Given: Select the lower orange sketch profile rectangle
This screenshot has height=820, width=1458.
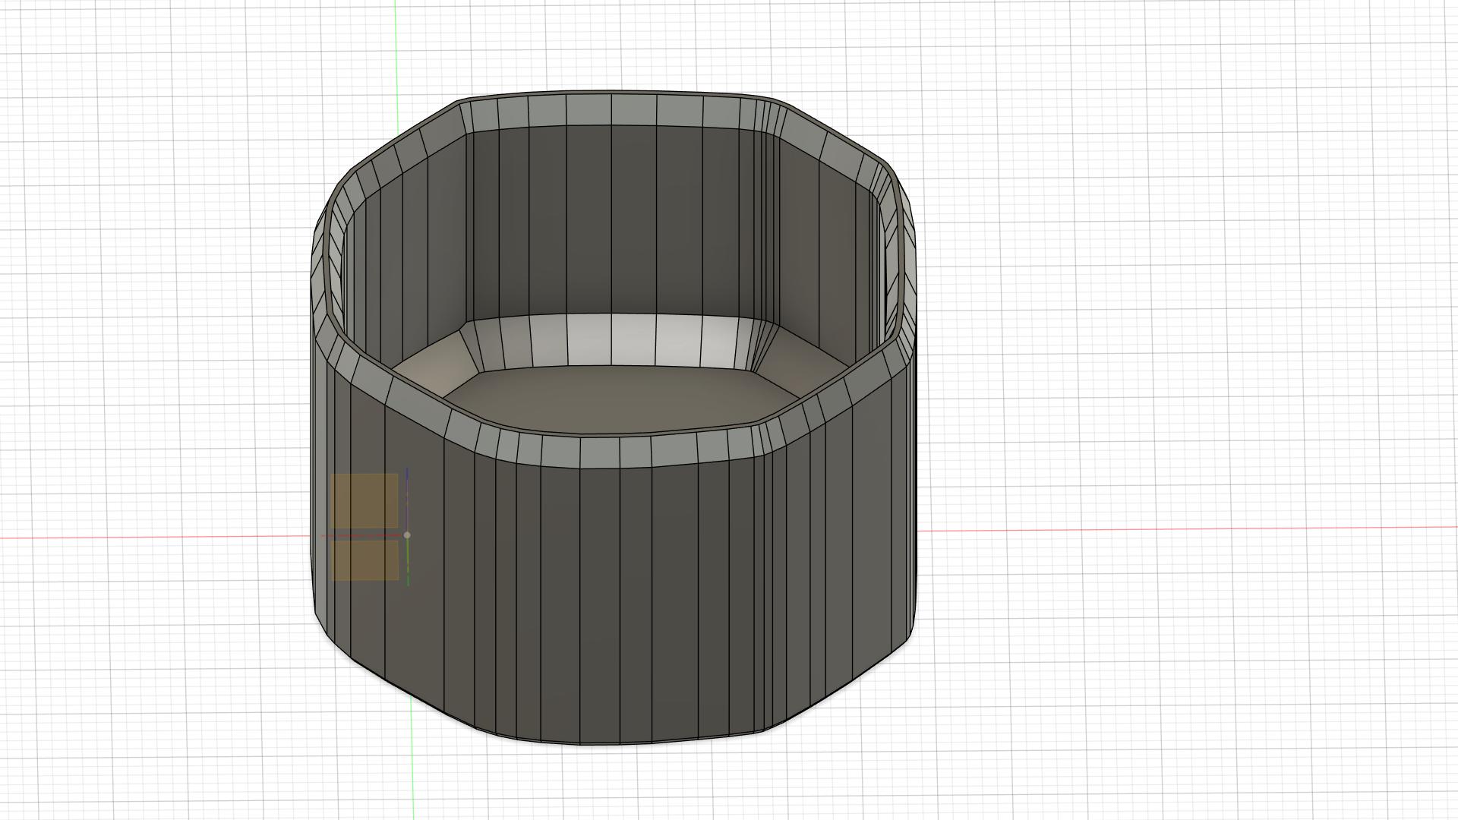Looking at the screenshot, I should (x=365, y=560).
